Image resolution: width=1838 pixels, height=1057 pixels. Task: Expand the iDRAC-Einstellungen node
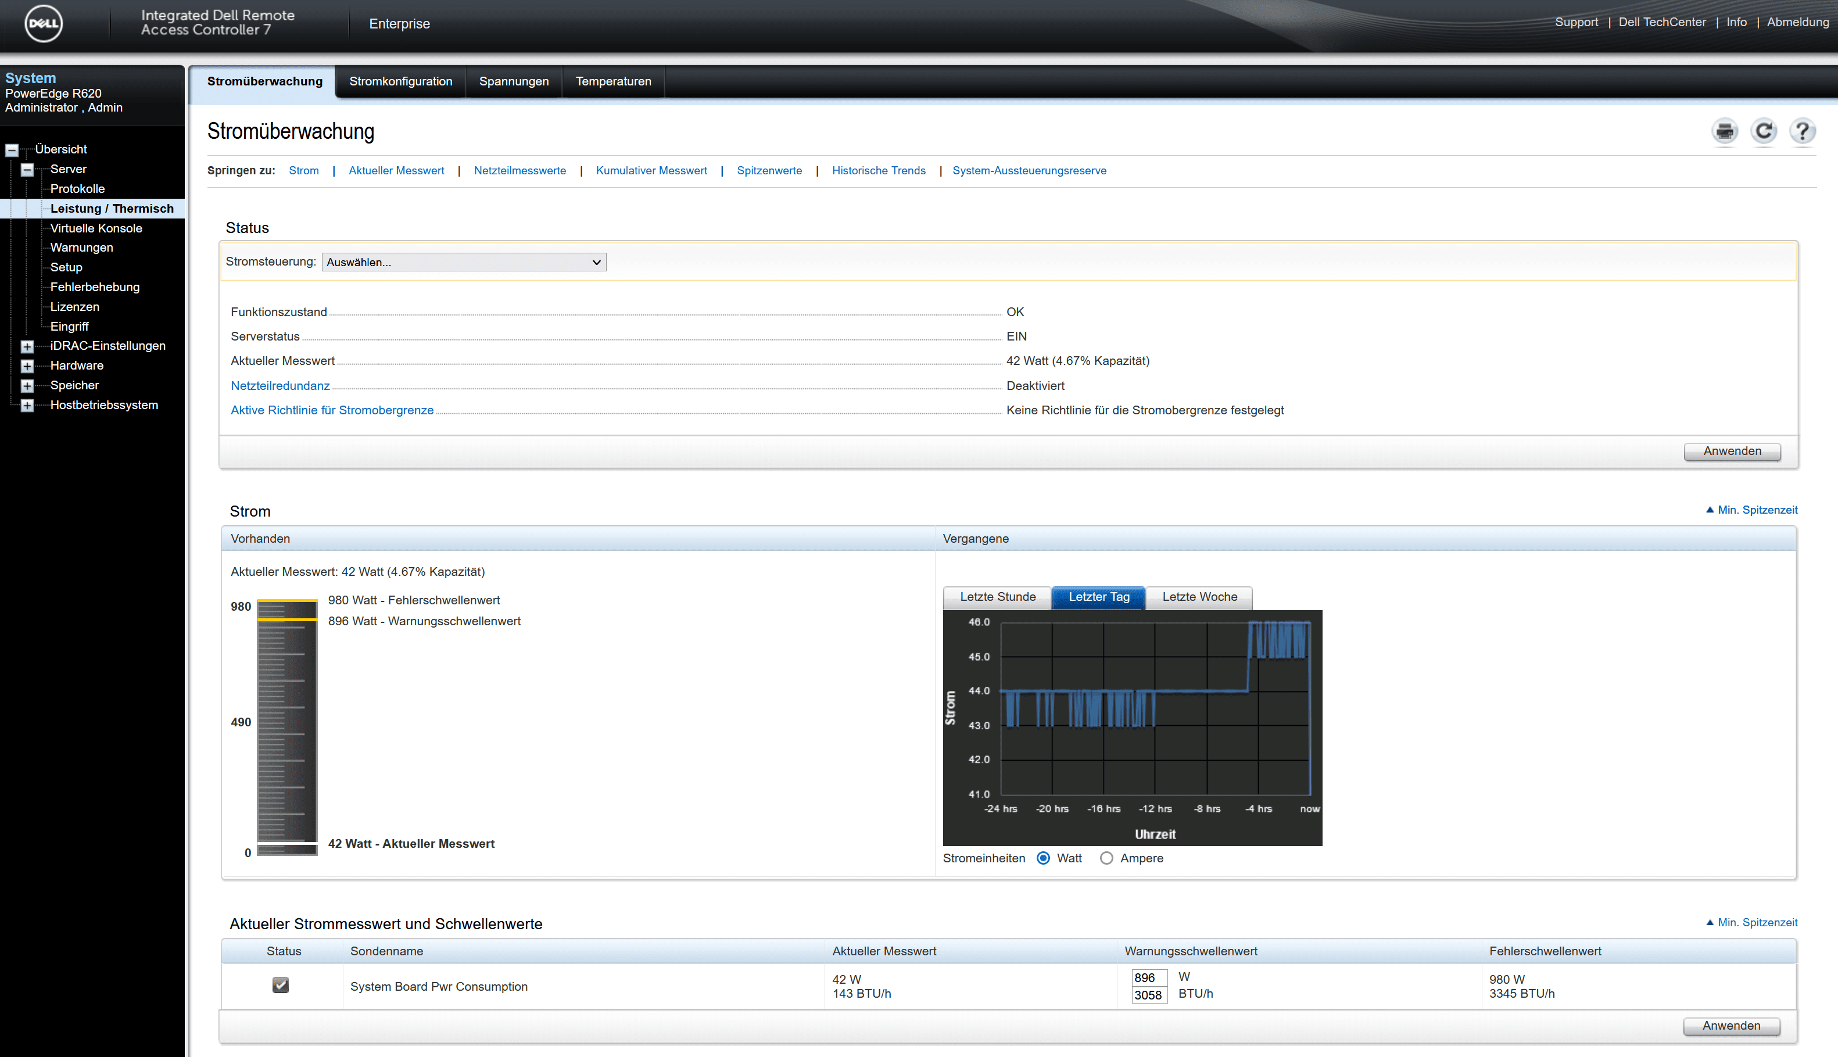27,347
